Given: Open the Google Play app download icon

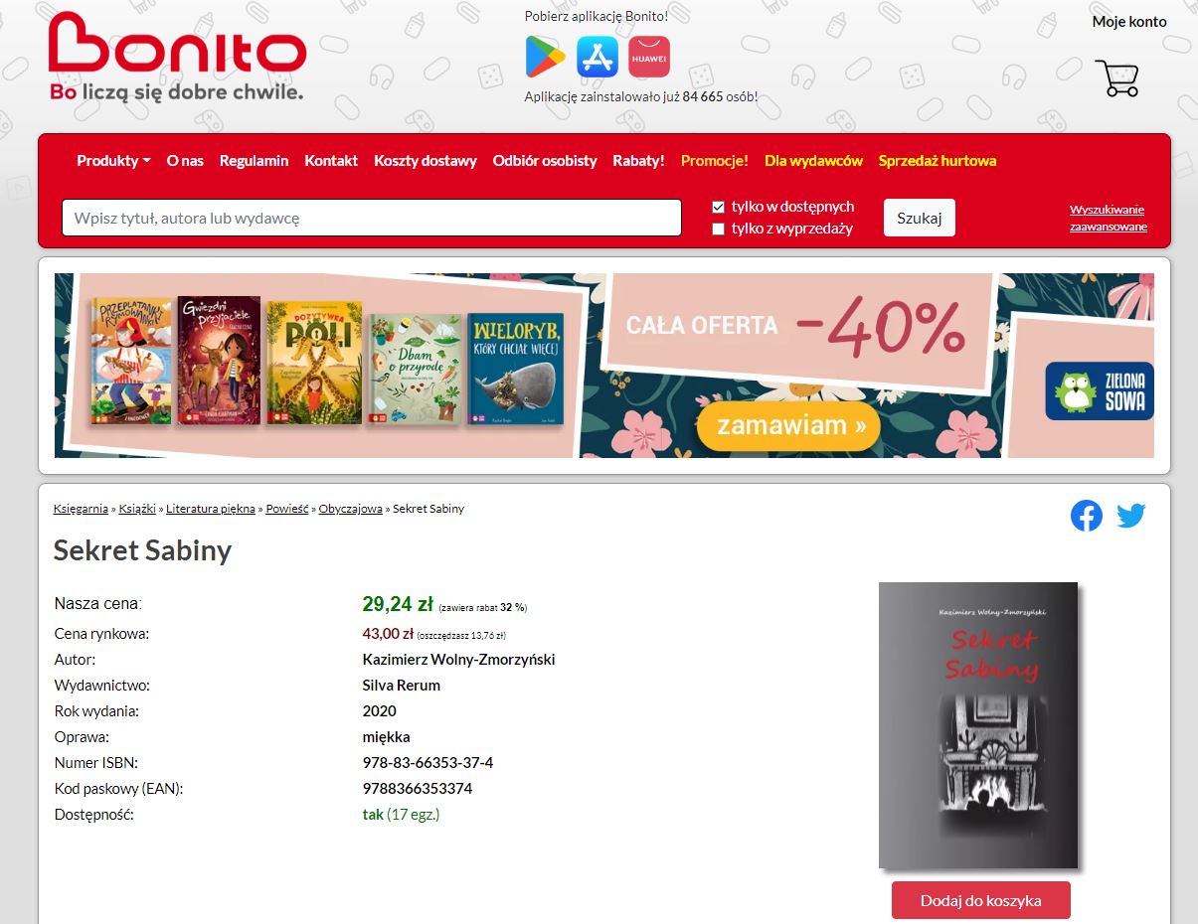Looking at the screenshot, I should click(x=545, y=58).
